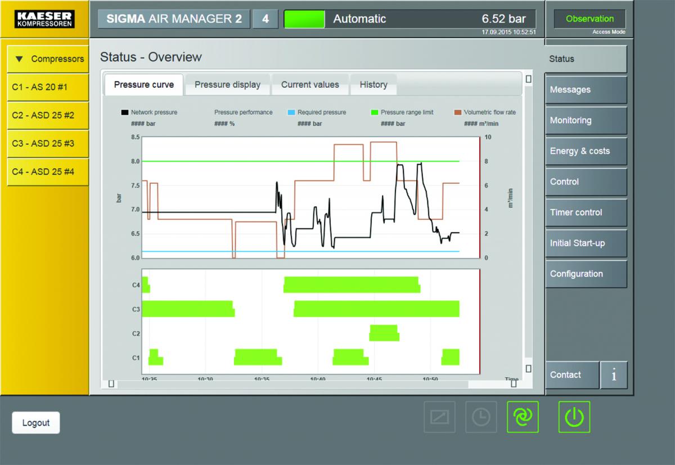Open the Monitoring menu
The height and width of the screenshot is (465, 675).
tap(586, 120)
